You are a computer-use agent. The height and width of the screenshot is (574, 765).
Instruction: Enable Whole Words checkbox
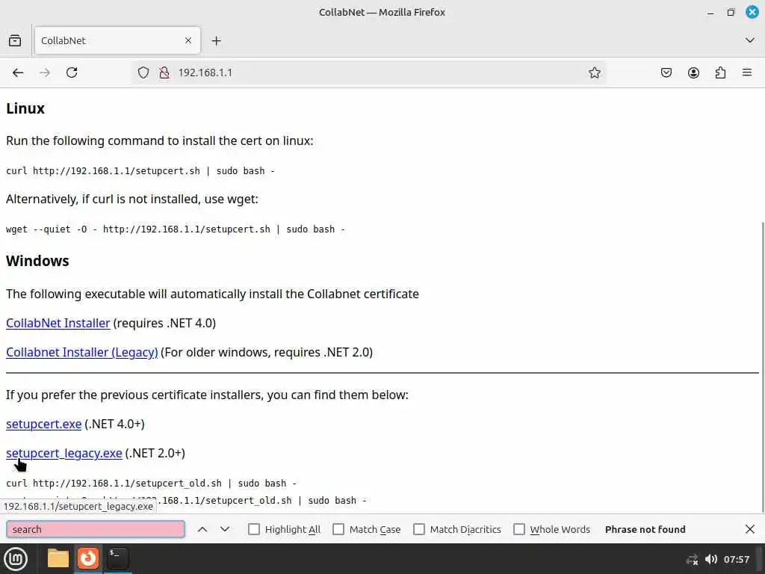pyautogui.click(x=519, y=529)
